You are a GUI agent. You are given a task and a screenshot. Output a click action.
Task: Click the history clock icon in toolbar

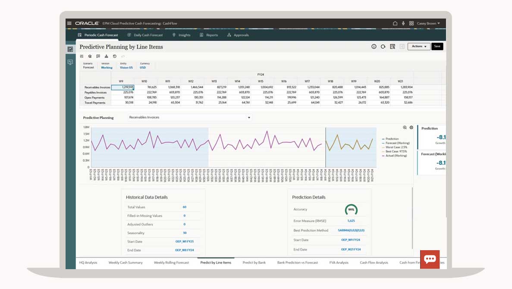coord(115,56)
